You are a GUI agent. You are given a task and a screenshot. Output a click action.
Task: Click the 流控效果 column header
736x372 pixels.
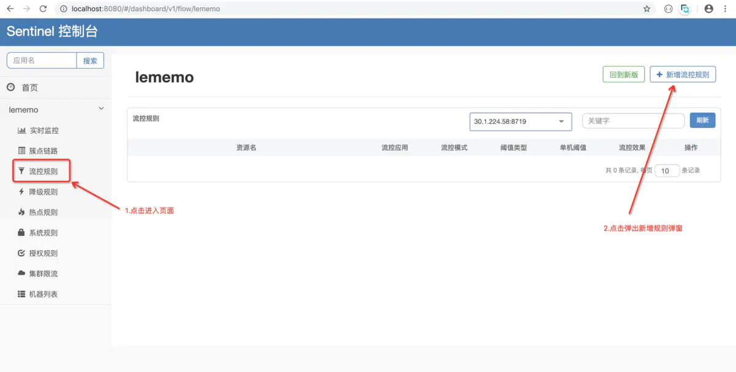[x=632, y=148]
